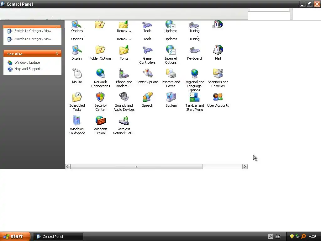Screen dimensions: 321x241
Task: Click the horizontal scrollbar right arrow
Action: click(x=245, y=167)
